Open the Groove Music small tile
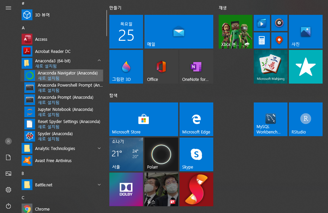328x213 pixels. click(x=279, y=23)
